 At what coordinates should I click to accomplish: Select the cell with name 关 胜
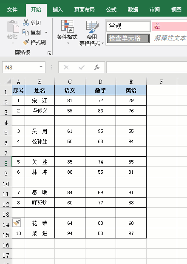[40, 162]
